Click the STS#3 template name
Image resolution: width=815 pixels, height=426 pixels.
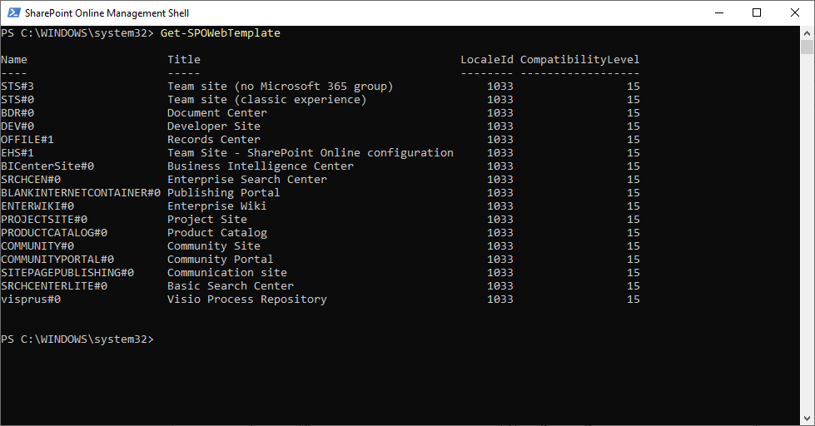coord(17,87)
